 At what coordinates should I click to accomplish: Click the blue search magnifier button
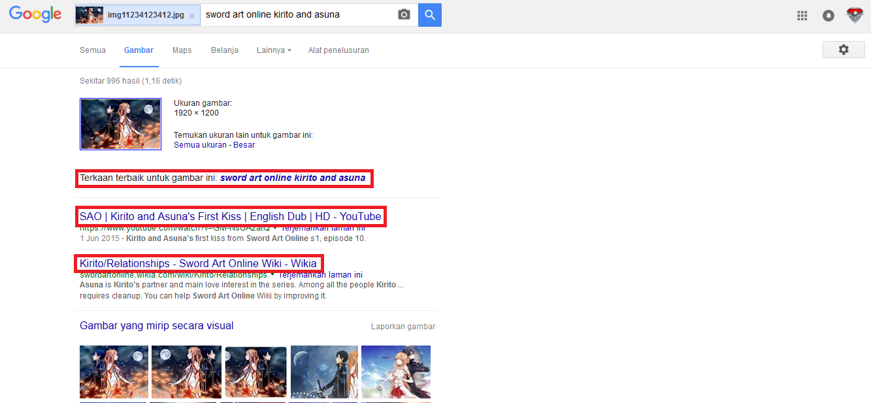click(x=430, y=14)
